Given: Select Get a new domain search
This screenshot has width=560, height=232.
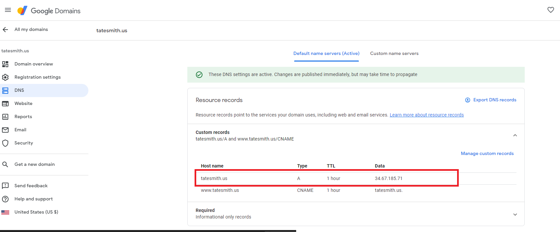Looking at the screenshot, I should tap(34, 164).
